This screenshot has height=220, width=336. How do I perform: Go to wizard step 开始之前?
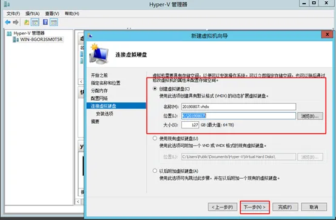(x=99, y=75)
